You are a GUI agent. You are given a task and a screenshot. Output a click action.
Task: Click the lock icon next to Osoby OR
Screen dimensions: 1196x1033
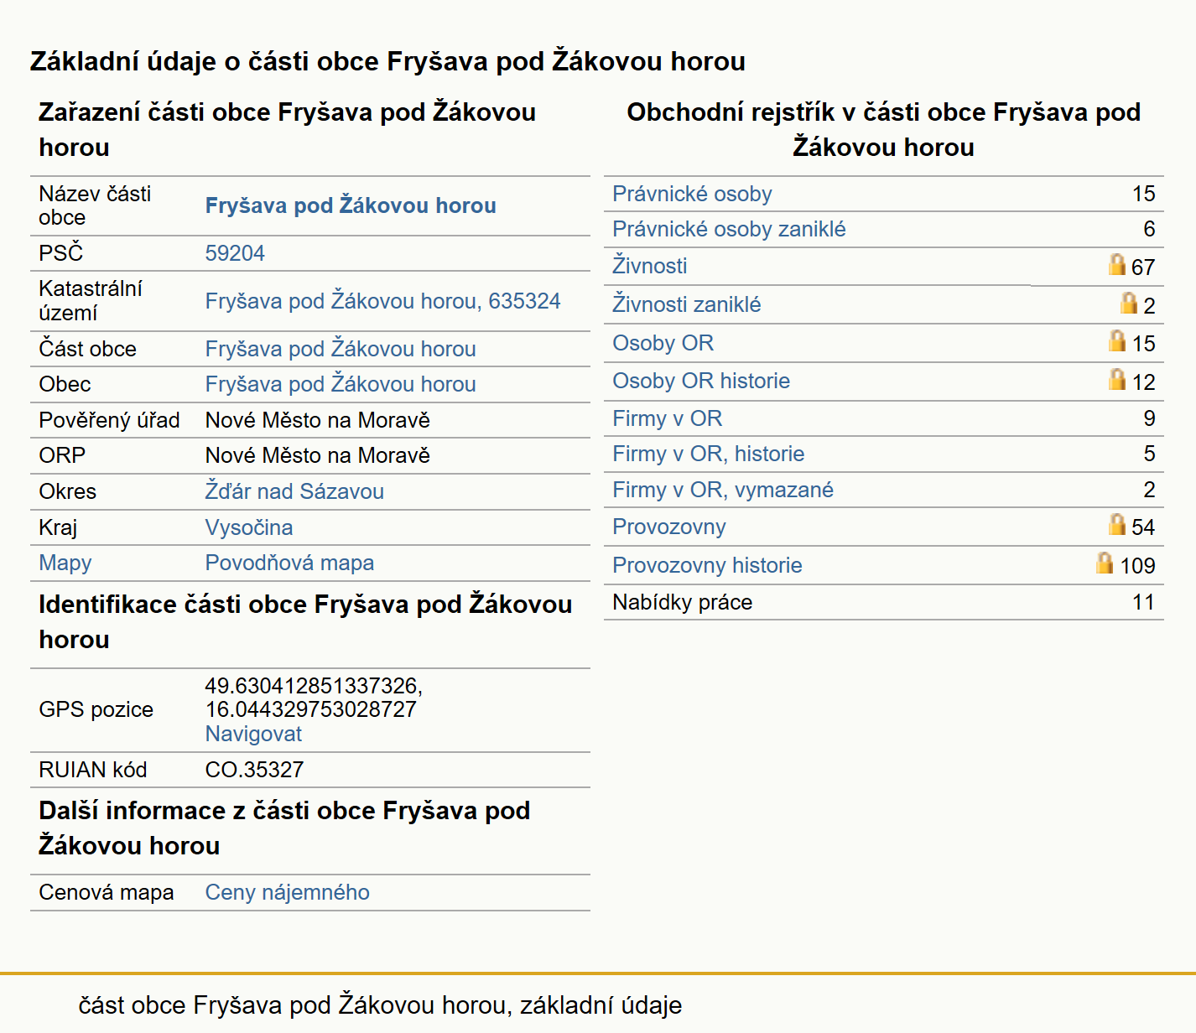coord(1116,340)
